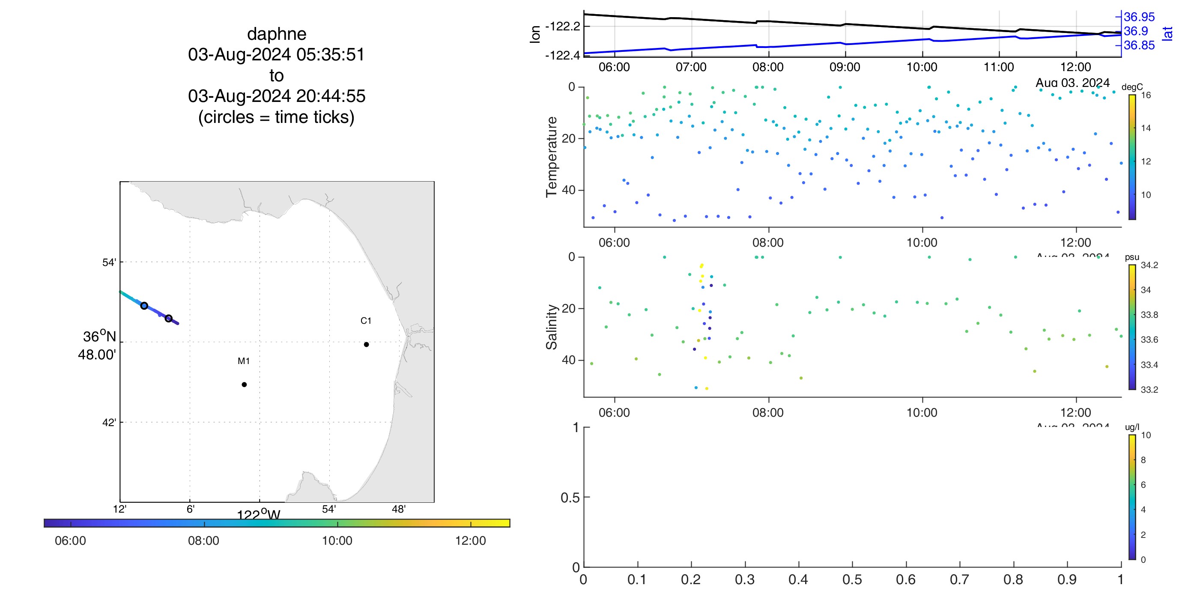The image size is (1194, 597).
Task: Click the psu salinity colorbar
Action: pyautogui.click(x=1132, y=327)
